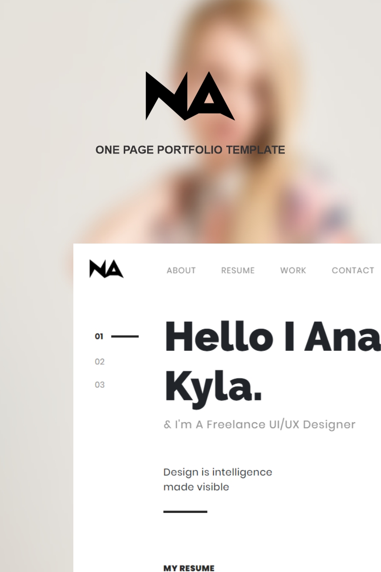Click the ampersand before I'm in subtitle
Screen dimensions: 381x572
coord(167,424)
